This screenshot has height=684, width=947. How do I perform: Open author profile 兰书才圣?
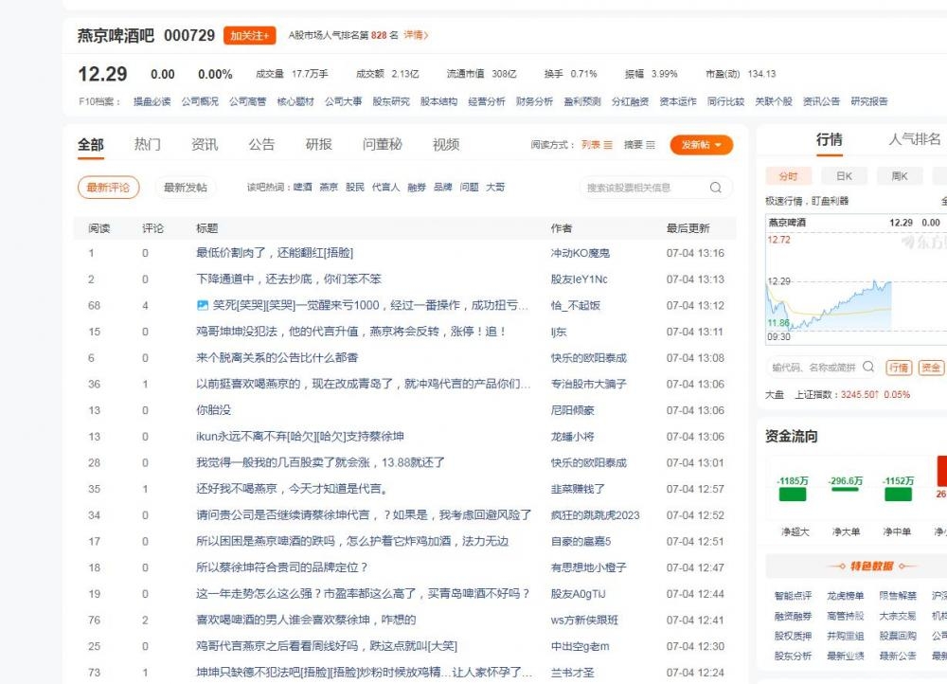572,673
